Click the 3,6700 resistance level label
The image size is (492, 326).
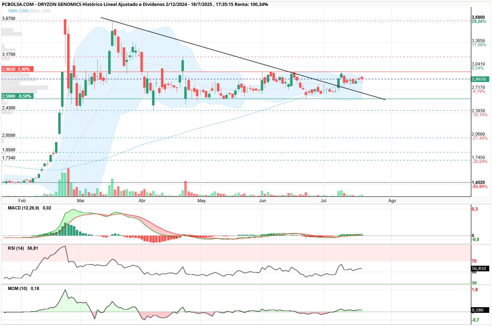[x=9, y=19]
